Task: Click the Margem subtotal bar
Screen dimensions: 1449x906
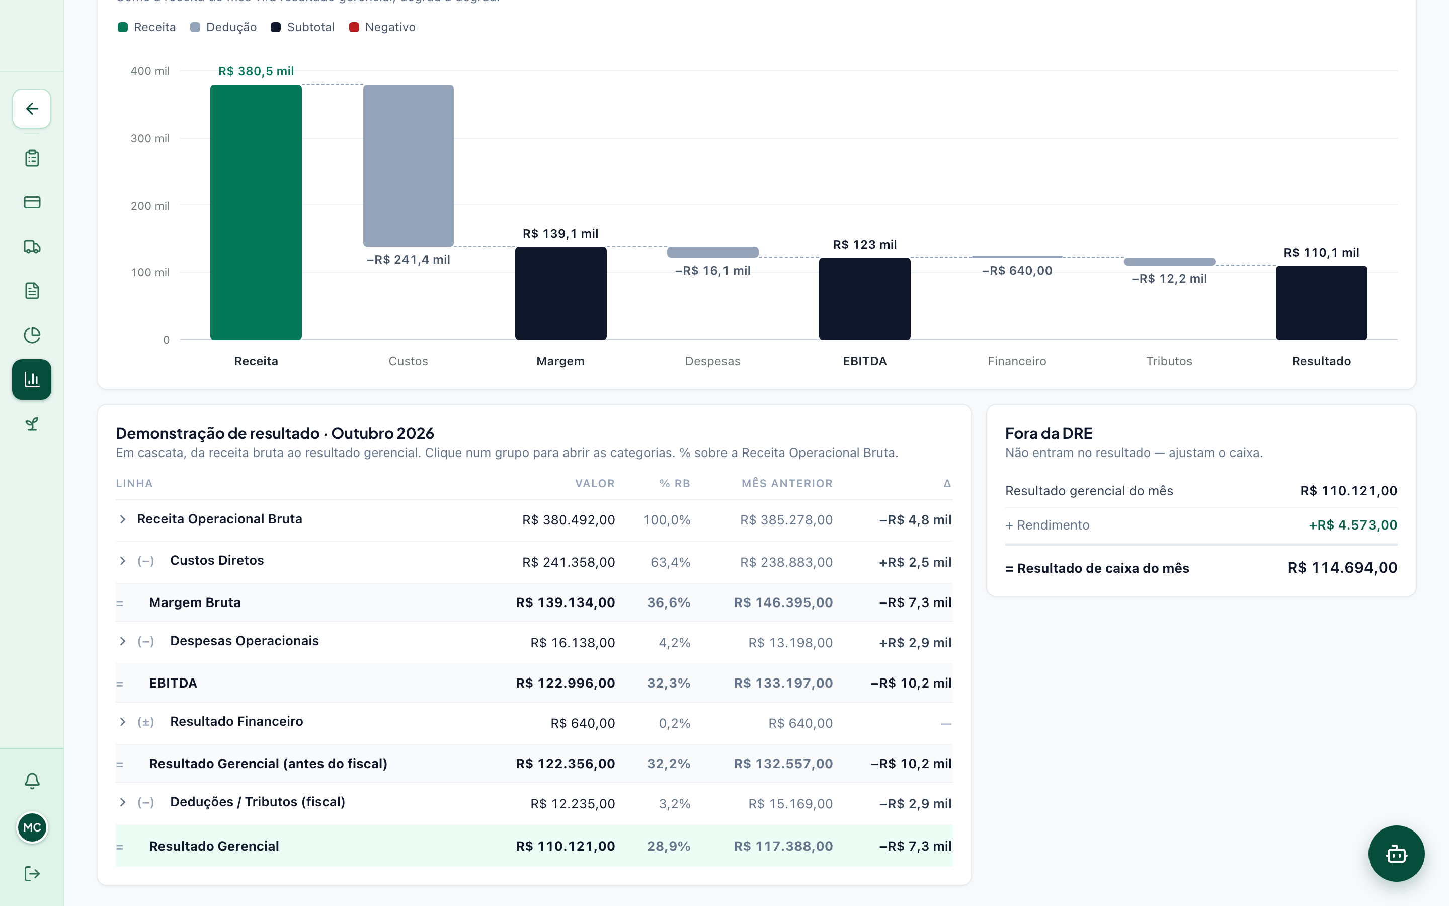Action: 560,293
